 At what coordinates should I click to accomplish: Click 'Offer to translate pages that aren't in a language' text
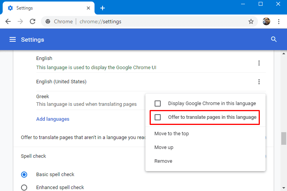click(83, 138)
